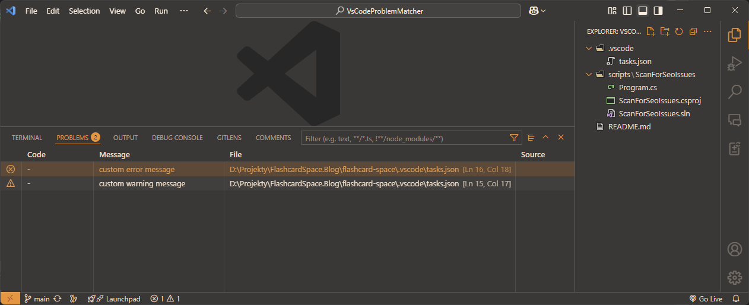The height and width of the screenshot is (305, 749).
Task: Open the remote window indicator in status bar
Action: coord(10,298)
